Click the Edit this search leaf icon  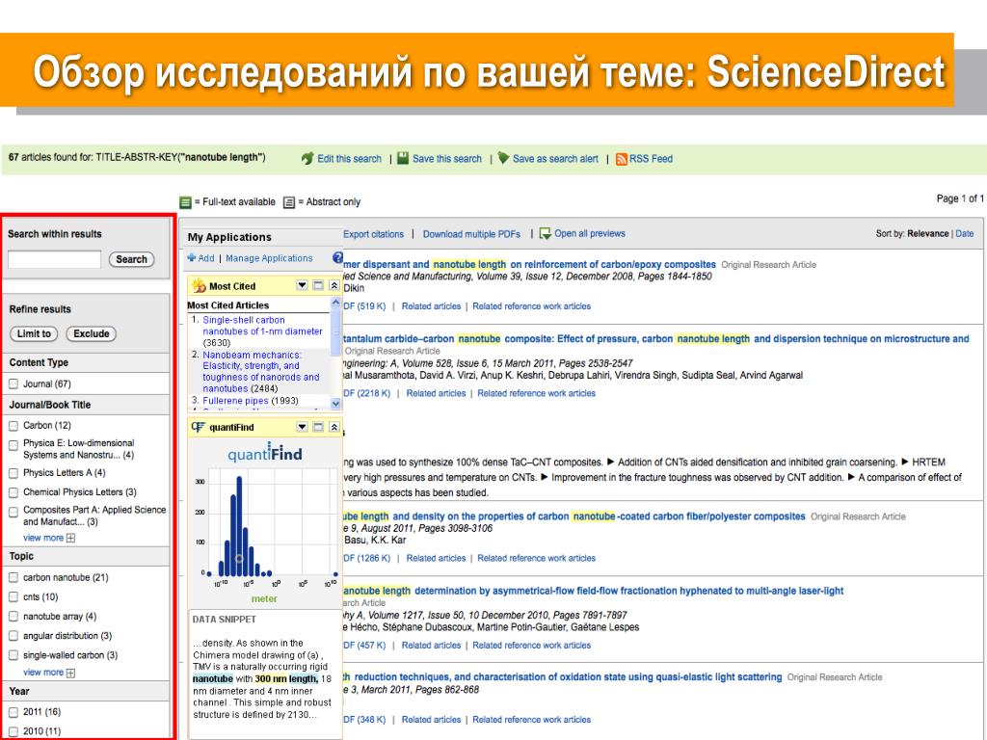point(307,159)
